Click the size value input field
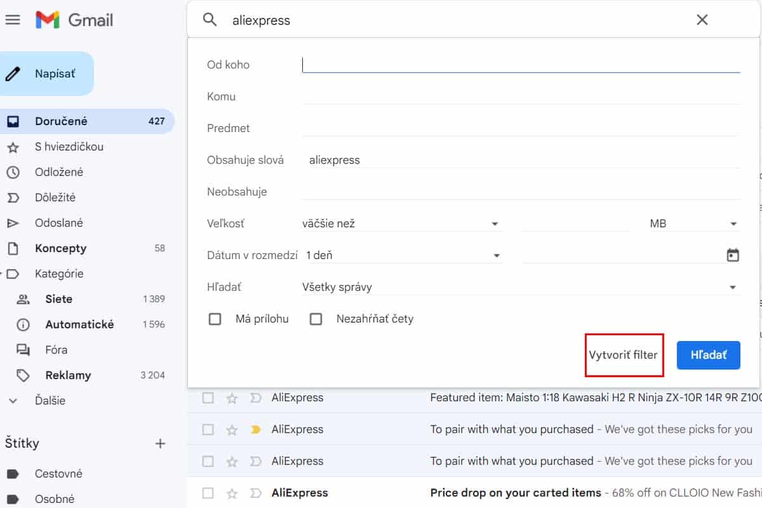The height and width of the screenshot is (508, 762). click(x=575, y=223)
